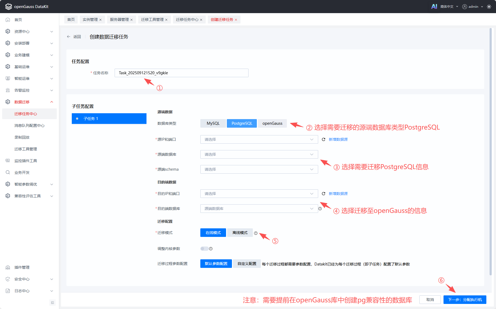Click 新增数据源 link for source data

click(x=338, y=139)
